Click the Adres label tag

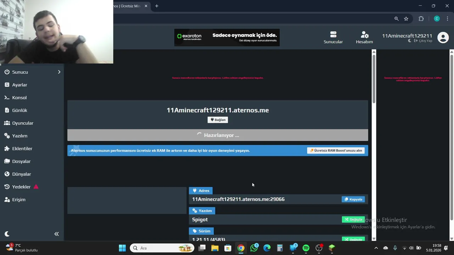pyautogui.click(x=201, y=191)
